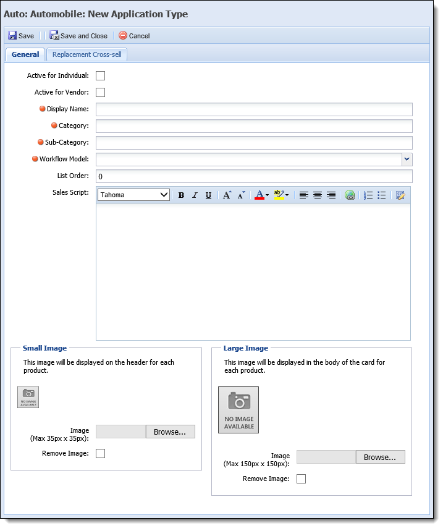Click the red Cancel icon
This screenshot has width=443, height=528.
(x=123, y=35)
